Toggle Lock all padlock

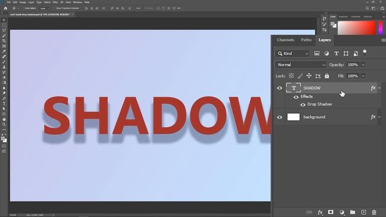[x=327, y=76]
